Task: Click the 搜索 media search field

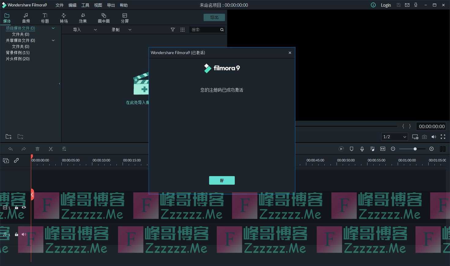Action: point(204,30)
